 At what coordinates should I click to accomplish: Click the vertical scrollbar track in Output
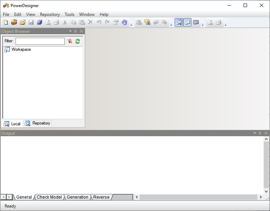266,165
